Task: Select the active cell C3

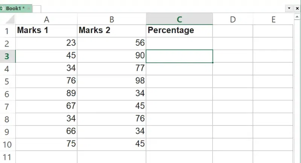Action: (x=179, y=56)
